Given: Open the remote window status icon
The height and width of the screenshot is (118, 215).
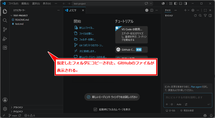Looking at the screenshot, I should tap(4, 116).
